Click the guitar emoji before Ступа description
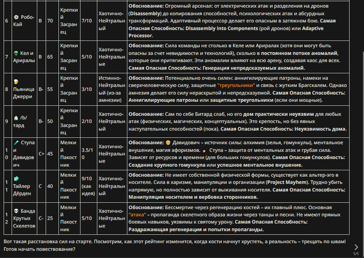The image size is (364, 258). tap(205, 150)
